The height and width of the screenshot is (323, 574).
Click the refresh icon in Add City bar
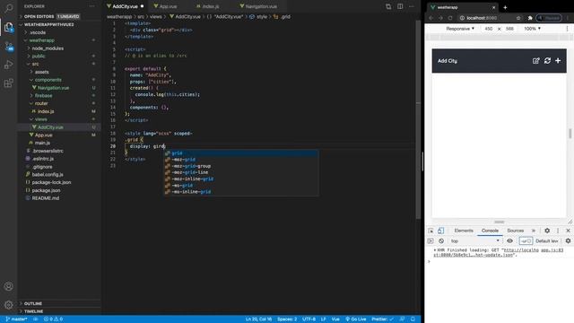point(547,61)
